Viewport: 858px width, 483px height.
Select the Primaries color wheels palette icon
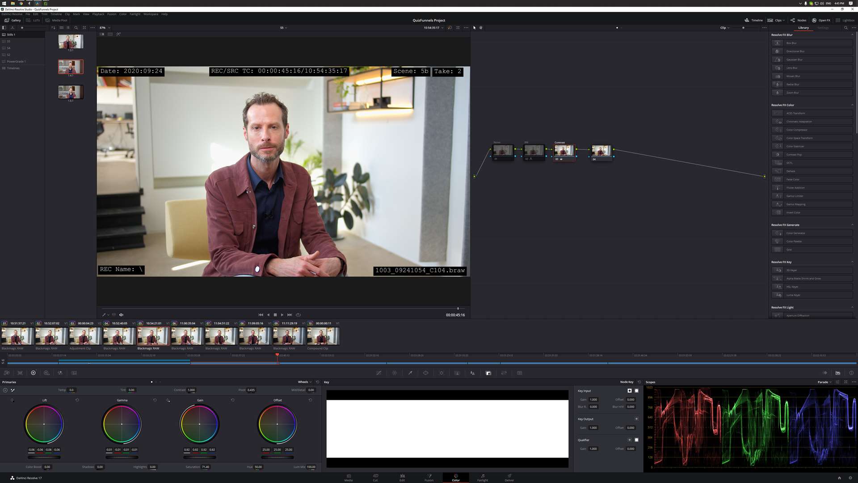click(x=33, y=373)
